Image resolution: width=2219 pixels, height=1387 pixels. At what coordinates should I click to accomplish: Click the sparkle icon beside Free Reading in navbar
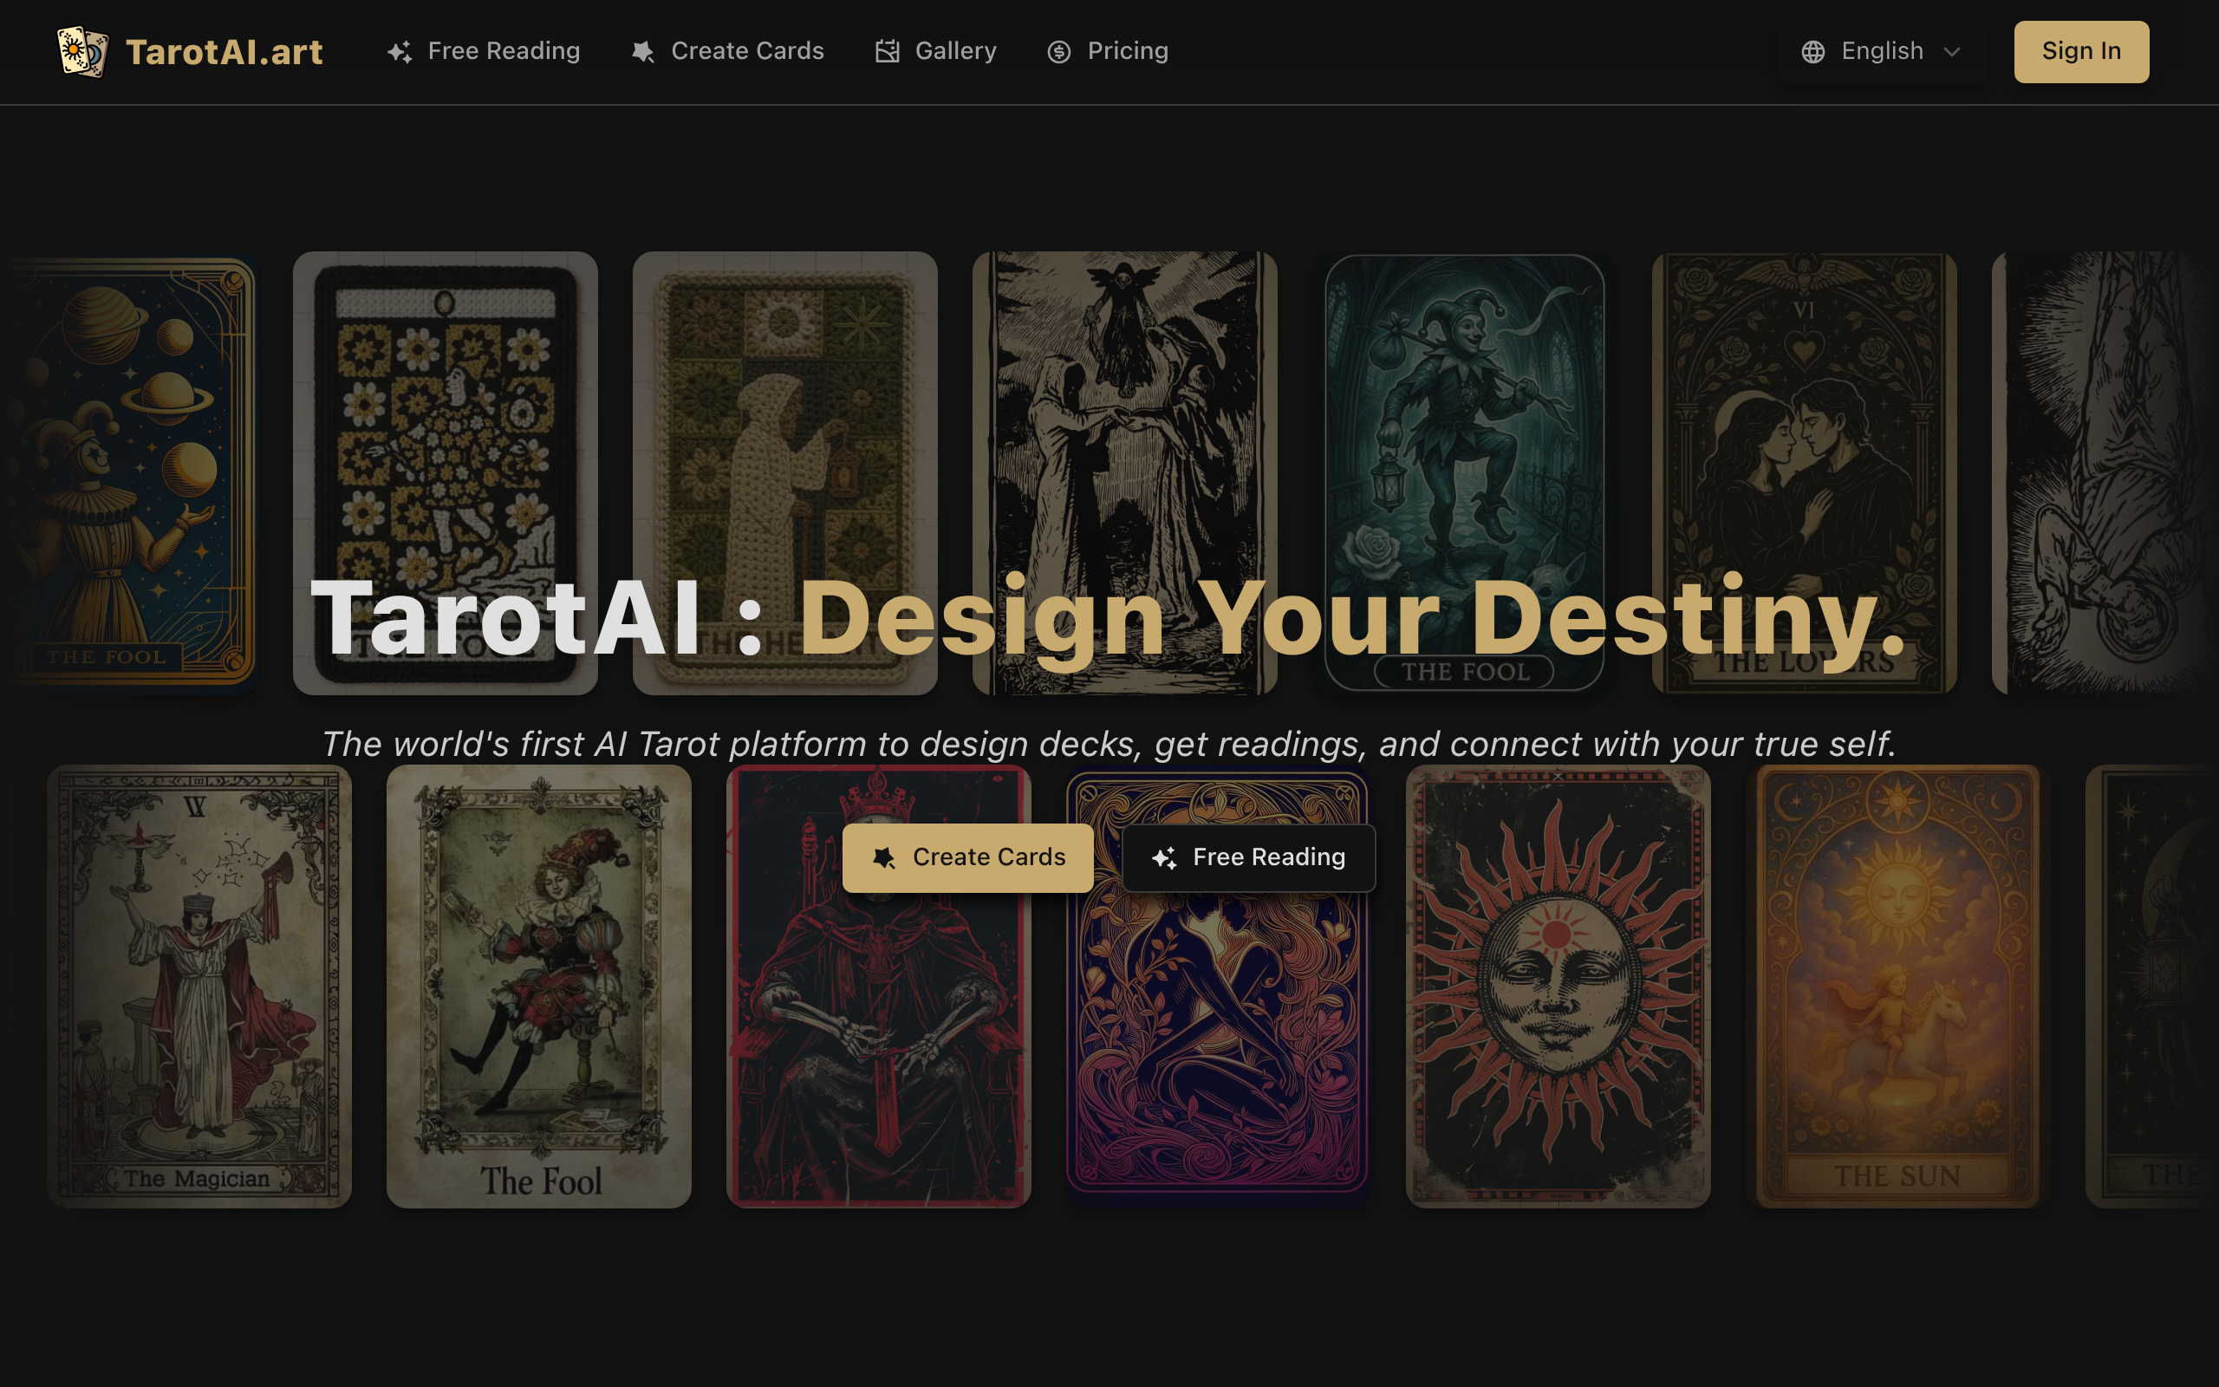point(400,52)
